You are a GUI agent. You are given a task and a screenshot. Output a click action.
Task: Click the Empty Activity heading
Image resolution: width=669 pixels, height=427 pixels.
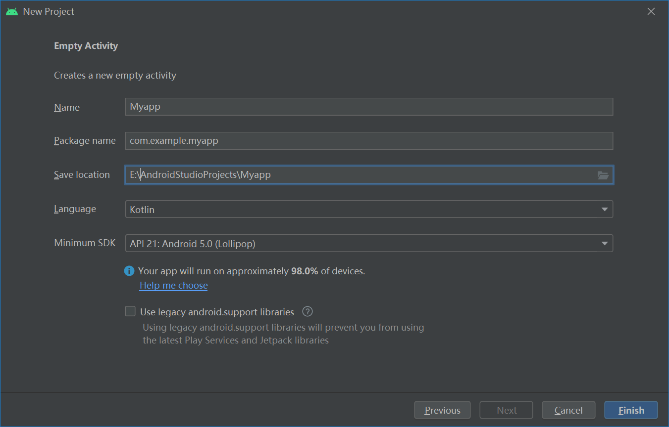click(x=86, y=46)
